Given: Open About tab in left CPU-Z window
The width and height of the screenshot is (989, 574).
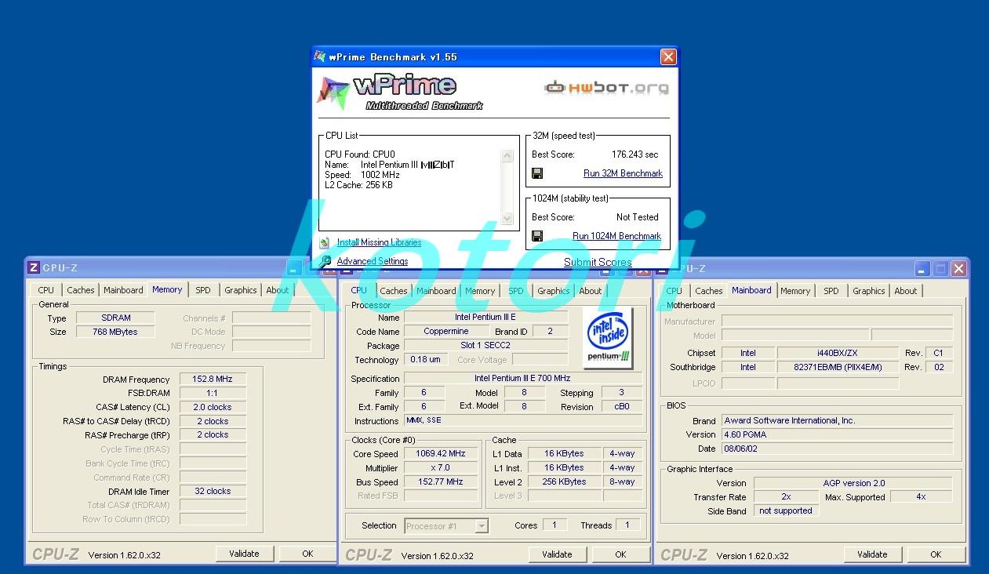Looking at the screenshot, I should click(278, 290).
